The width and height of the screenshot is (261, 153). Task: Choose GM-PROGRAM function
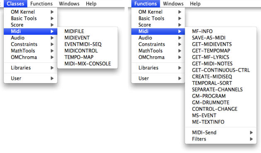pos(221,96)
